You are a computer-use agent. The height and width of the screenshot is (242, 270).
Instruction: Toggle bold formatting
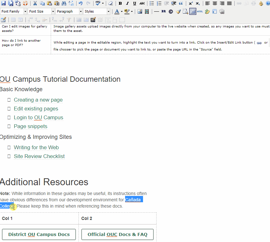tap(120, 3)
